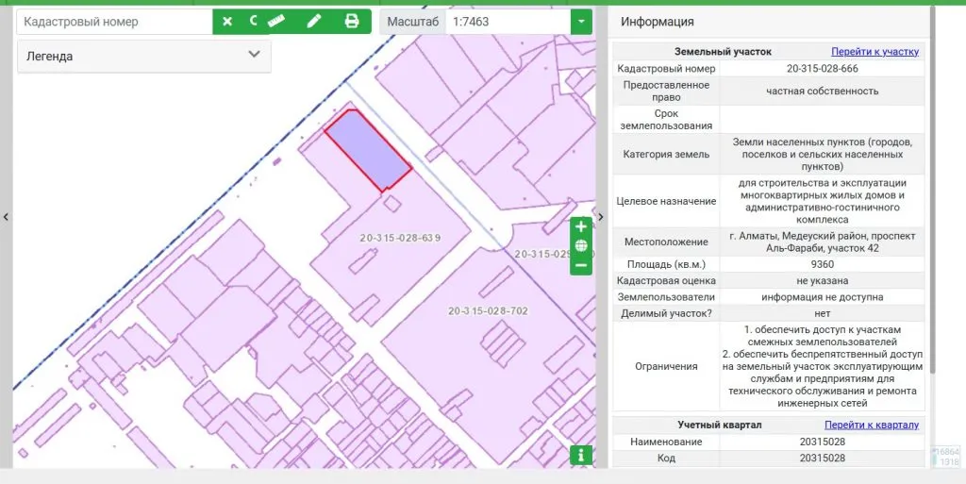966x484 pixels.
Task: Clear the cadastral number search field
Action: coord(227,21)
